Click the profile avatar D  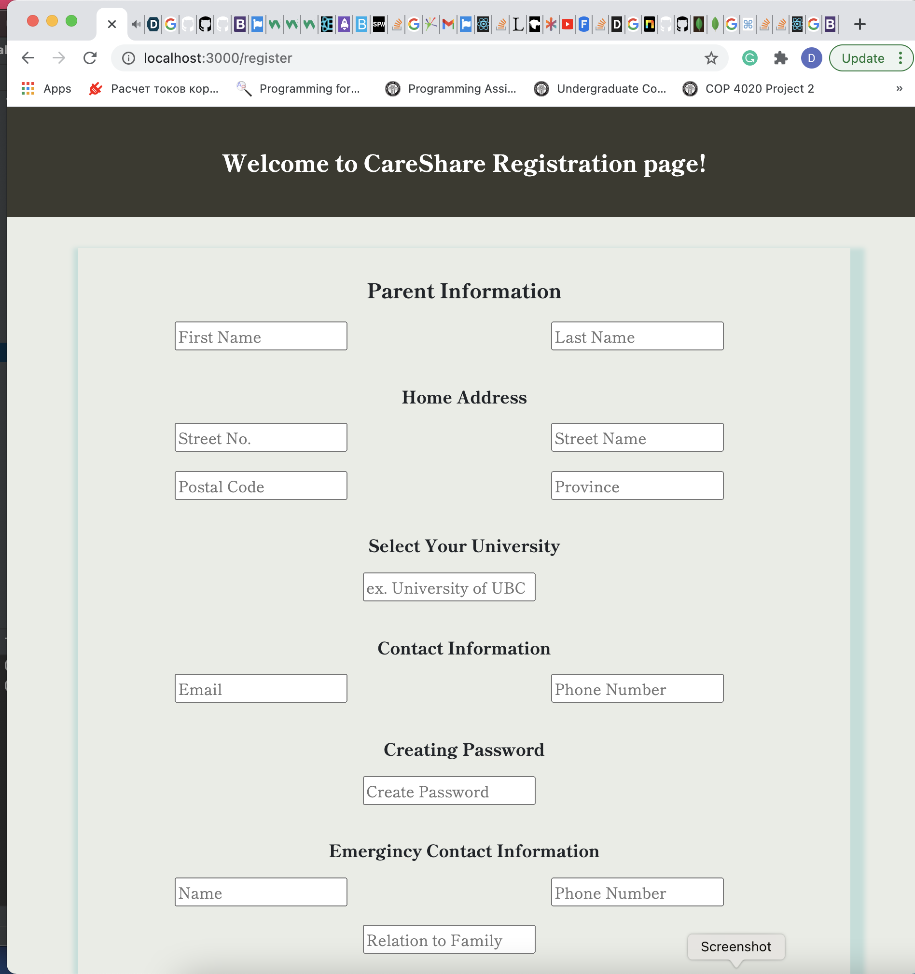click(x=812, y=58)
